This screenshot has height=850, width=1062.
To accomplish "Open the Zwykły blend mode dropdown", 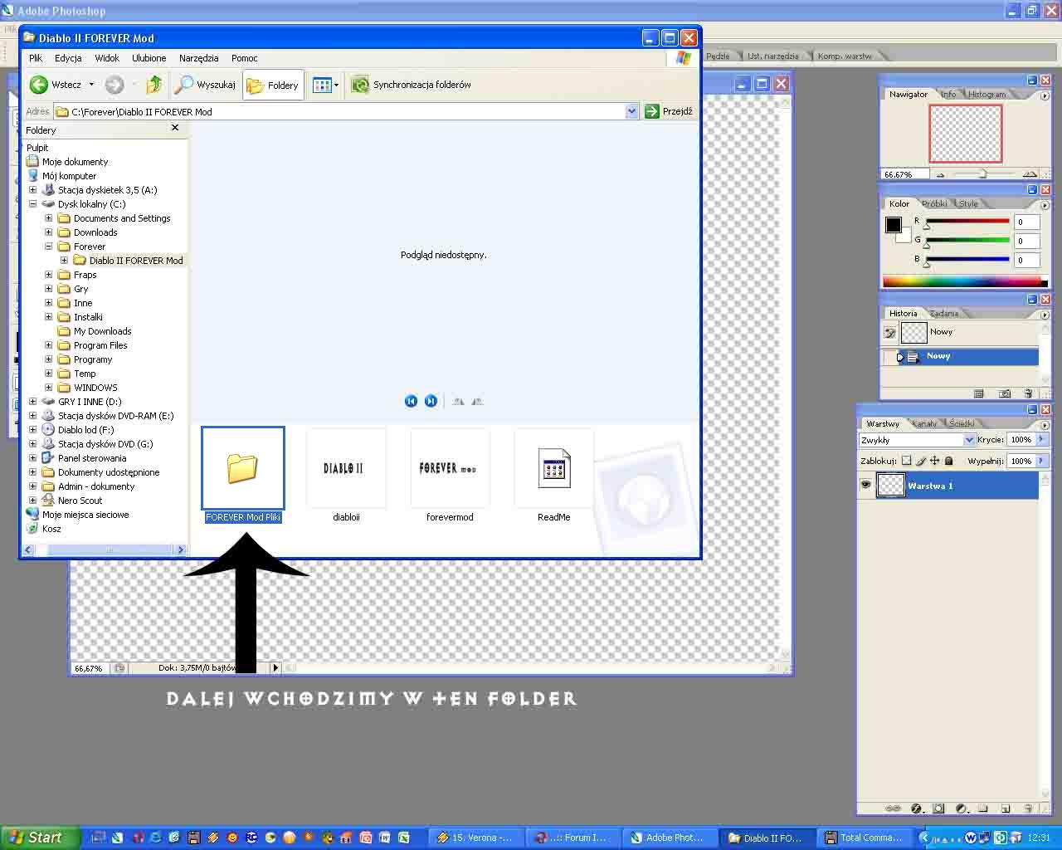I will click(x=968, y=440).
